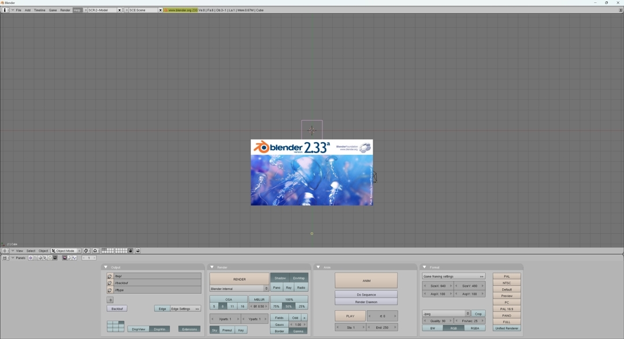Open the window type selector in info header
This screenshot has height=339, width=624.
5,10
